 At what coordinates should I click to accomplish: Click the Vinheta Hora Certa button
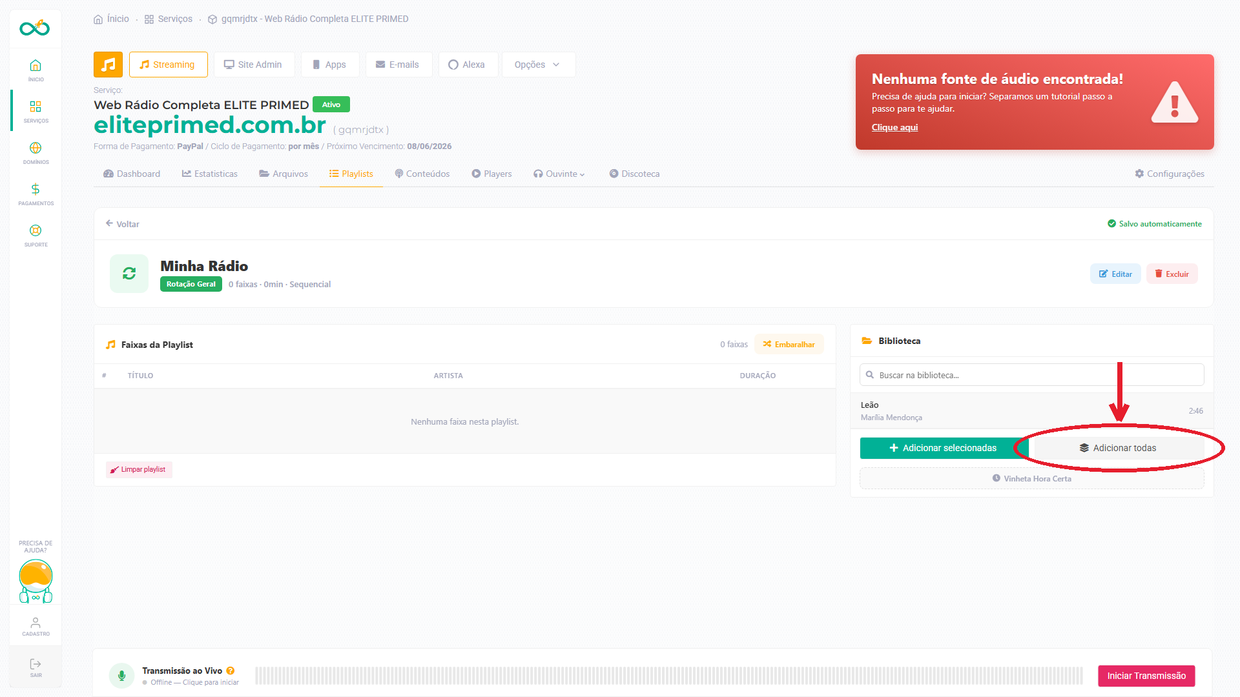[1031, 478]
